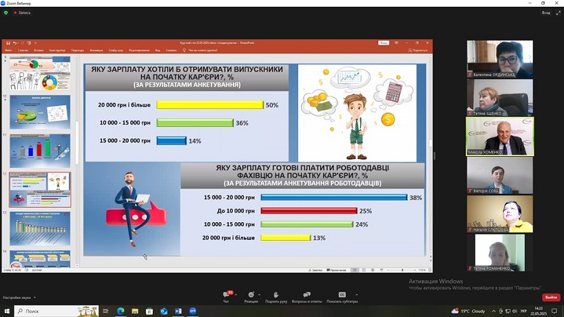
Task: Open Вопросы и ответы Q&A panel
Action: pos(306,296)
